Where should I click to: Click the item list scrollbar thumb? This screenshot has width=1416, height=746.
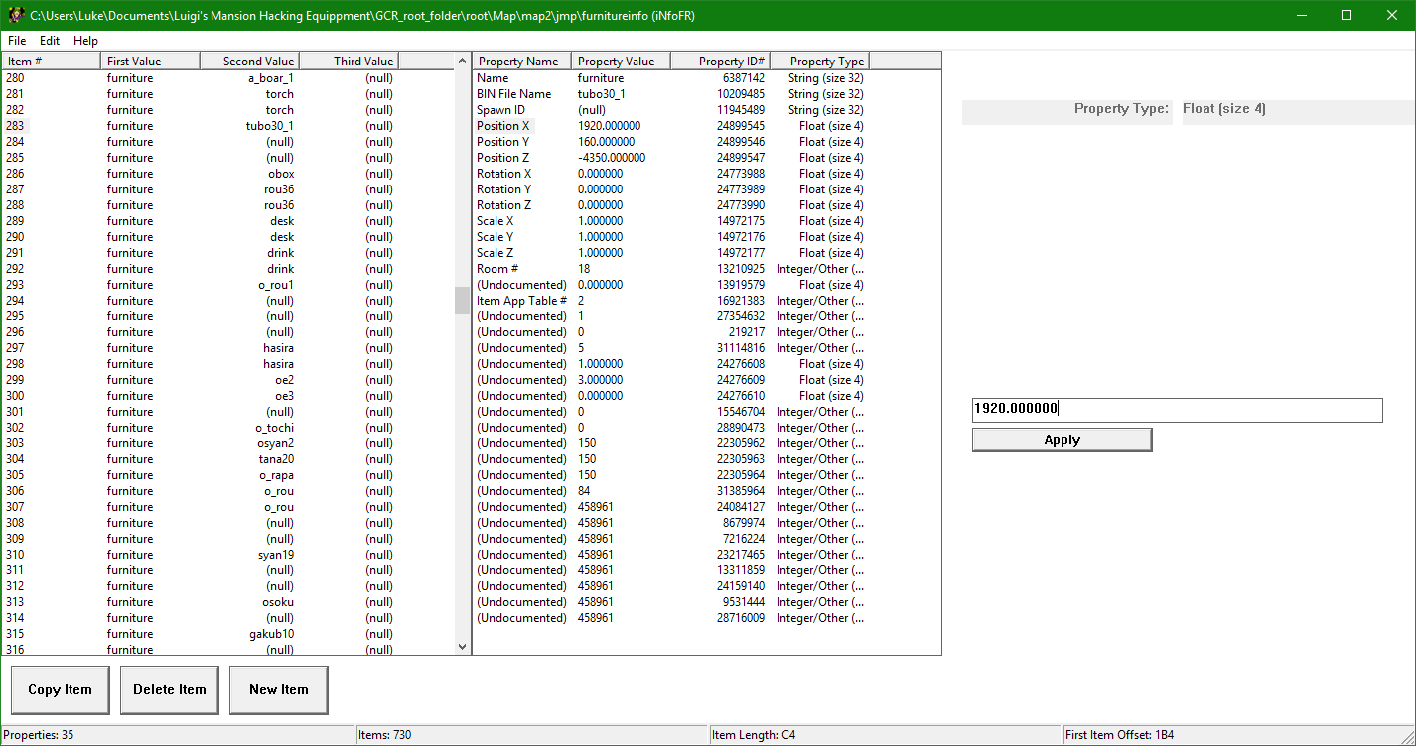tap(462, 300)
